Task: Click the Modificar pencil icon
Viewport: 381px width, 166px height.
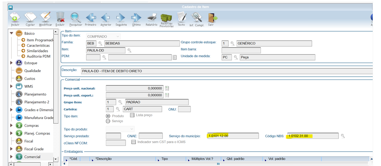Action: click(x=45, y=18)
